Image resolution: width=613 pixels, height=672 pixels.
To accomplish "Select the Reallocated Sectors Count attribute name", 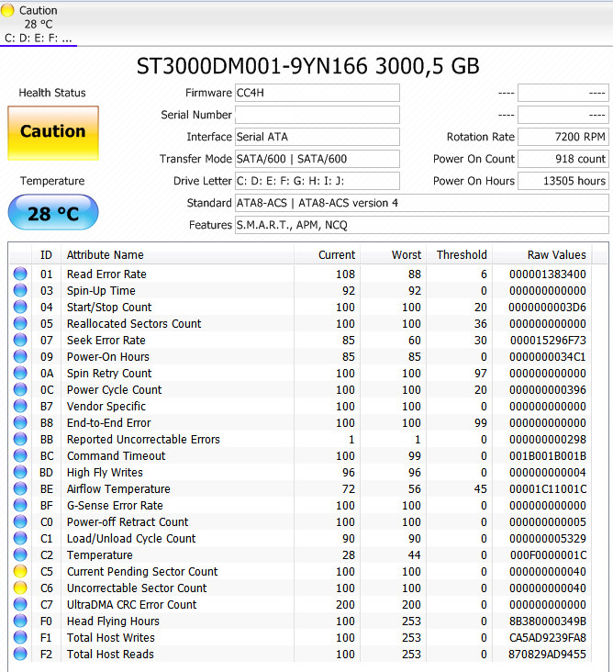I will tap(134, 323).
